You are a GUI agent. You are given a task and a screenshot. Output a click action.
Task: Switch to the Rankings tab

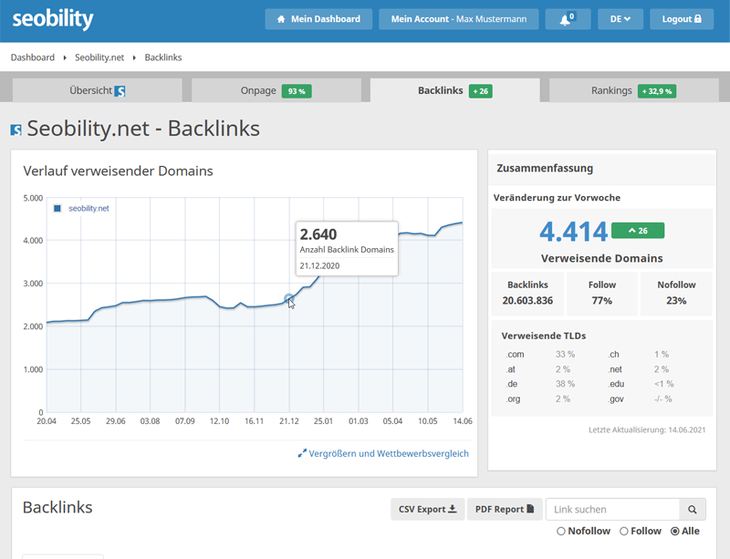tap(633, 90)
